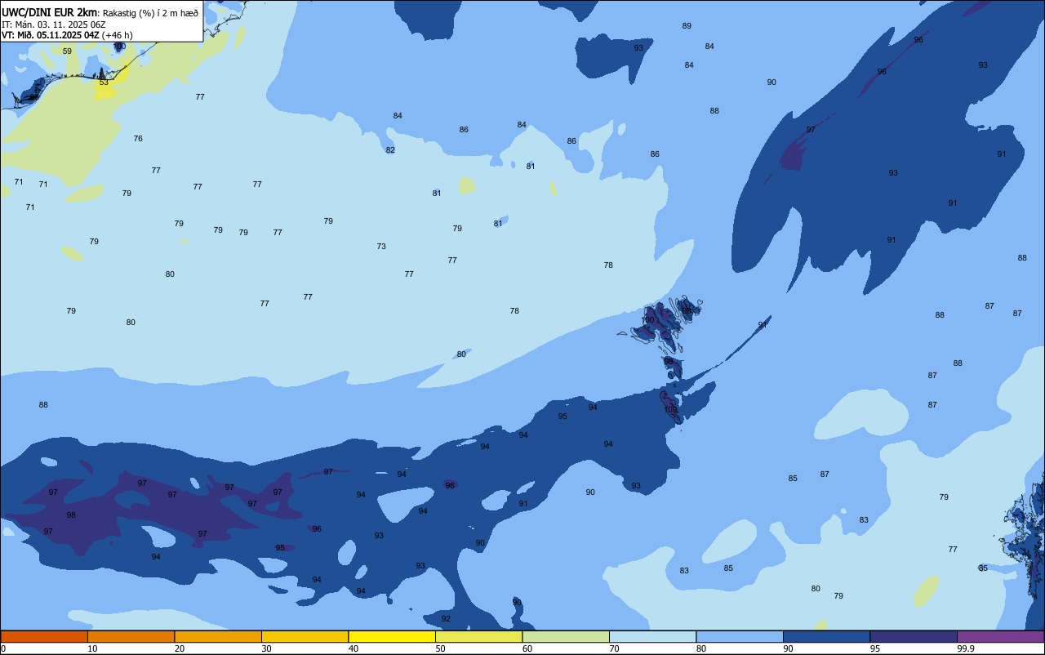Image resolution: width=1045 pixels, height=655 pixels.
Task: Click the legend tick label 30
Action: click(x=267, y=648)
